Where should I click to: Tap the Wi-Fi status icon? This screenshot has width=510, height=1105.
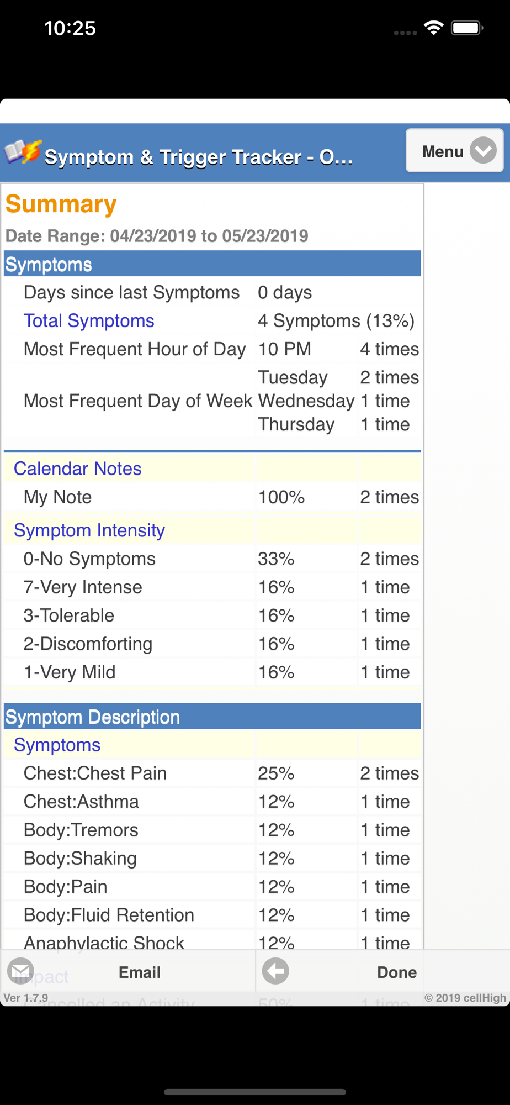coord(434,28)
